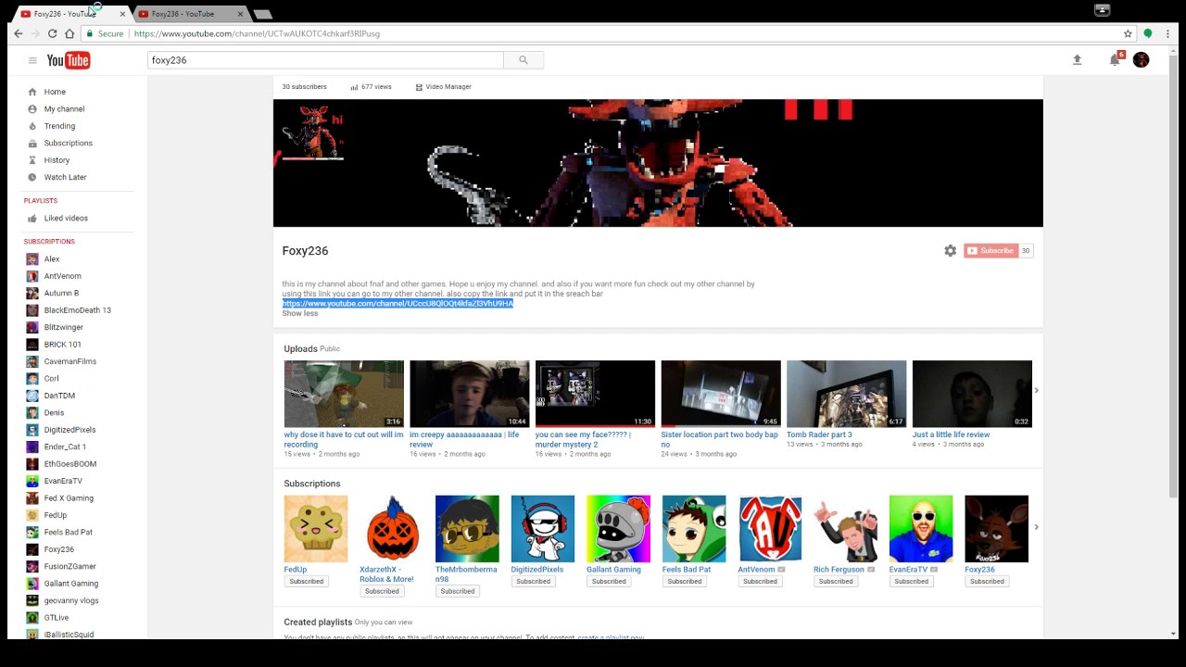Open Trending in the sidebar
1186x667 pixels.
59,126
